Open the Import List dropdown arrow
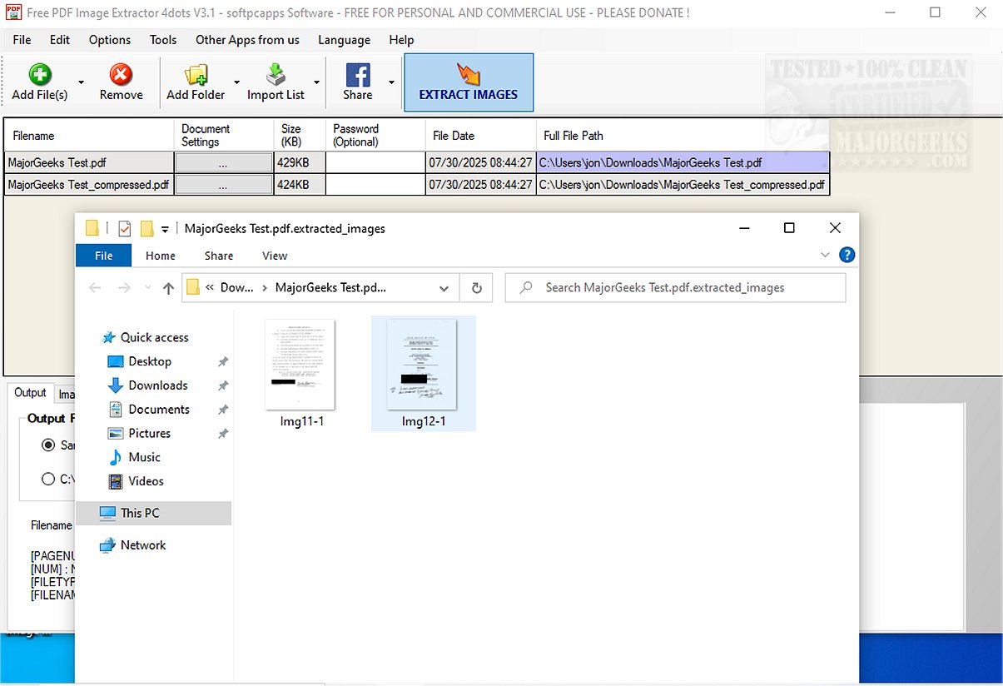 316,82
